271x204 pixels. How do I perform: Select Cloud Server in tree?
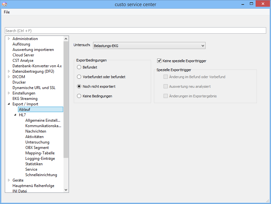(x=23, y=55)
